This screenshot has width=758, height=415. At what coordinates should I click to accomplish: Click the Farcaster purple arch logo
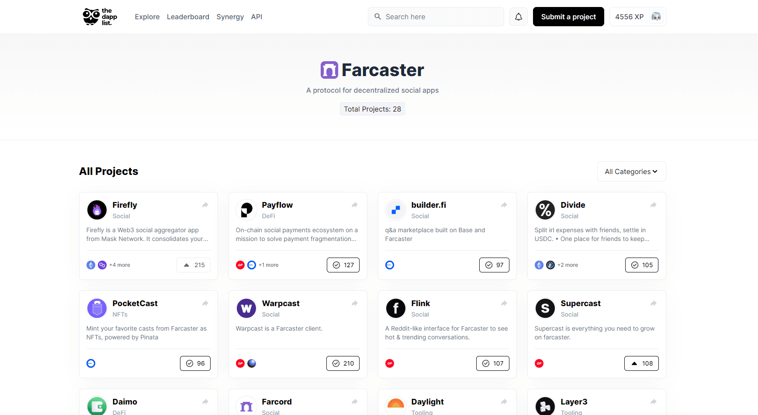[329, 70]
